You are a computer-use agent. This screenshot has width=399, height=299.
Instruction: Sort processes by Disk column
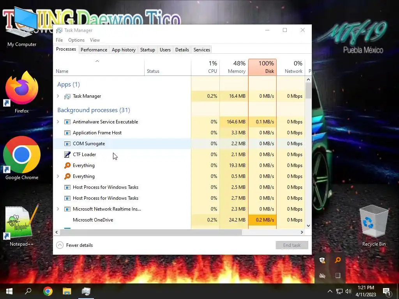(262, 67)
